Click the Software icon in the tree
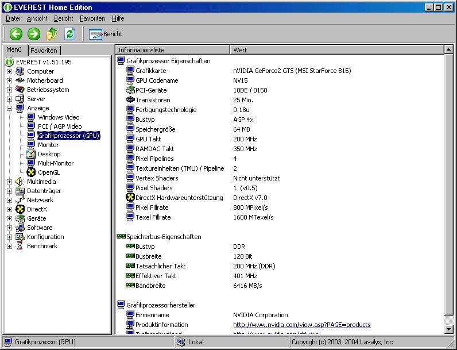This screenshot has width=457, height=350. 20,228
